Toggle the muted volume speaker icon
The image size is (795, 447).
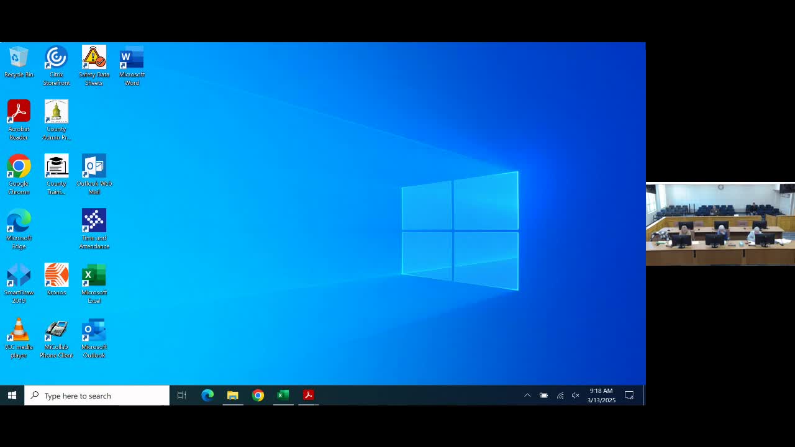coord(576,395)
